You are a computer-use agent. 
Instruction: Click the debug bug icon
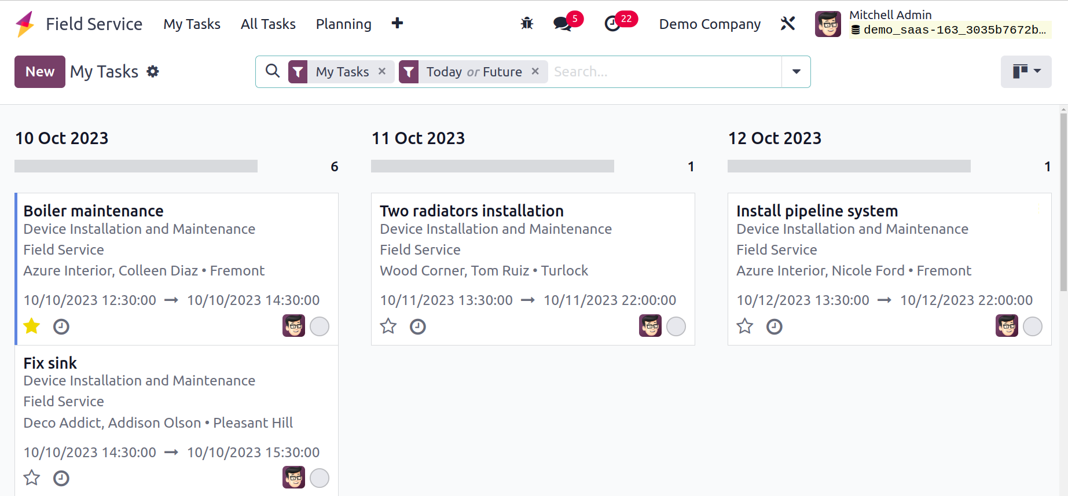pyautogui.click(x=527, y=24)
